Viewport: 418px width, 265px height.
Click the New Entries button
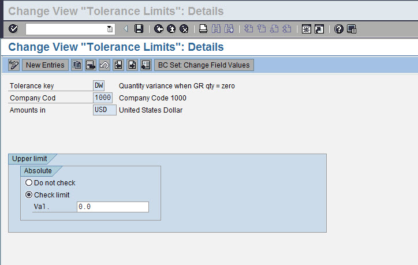tap(46, 65)
